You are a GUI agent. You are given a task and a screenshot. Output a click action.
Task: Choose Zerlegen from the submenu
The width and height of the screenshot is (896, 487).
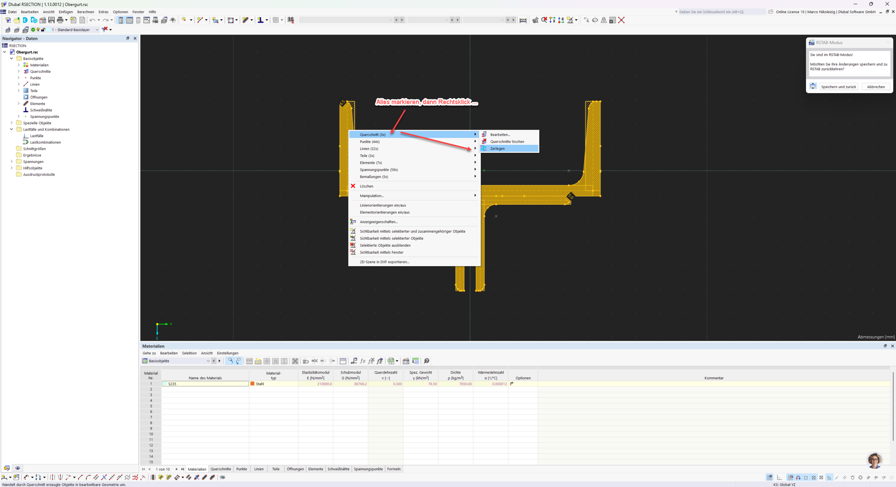click(x=497, y=149)
